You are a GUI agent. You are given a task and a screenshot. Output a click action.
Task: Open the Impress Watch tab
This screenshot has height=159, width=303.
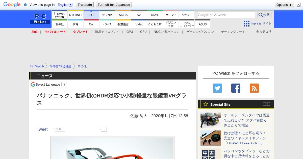[59, 15]
